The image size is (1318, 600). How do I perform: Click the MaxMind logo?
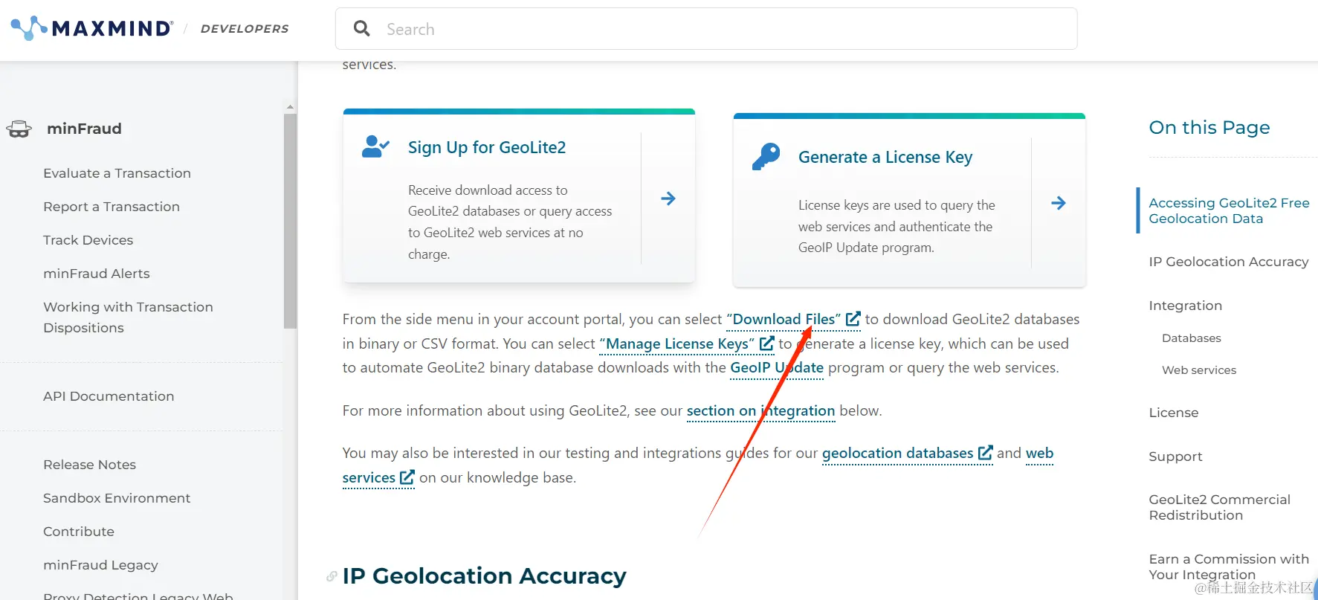coord(92,28)
